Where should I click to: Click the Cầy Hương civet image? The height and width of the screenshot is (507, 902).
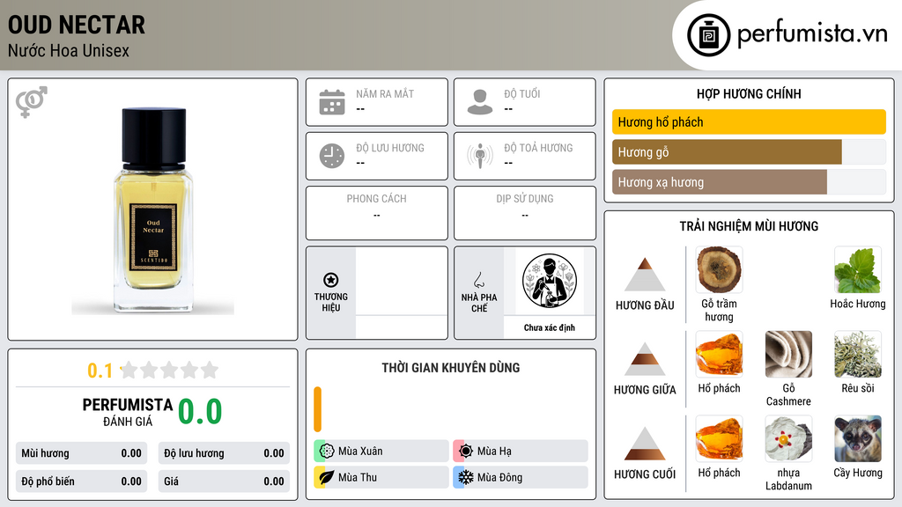[x=858, y=438]
